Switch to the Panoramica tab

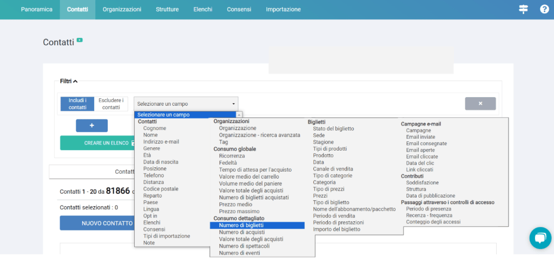pos(36,9)
